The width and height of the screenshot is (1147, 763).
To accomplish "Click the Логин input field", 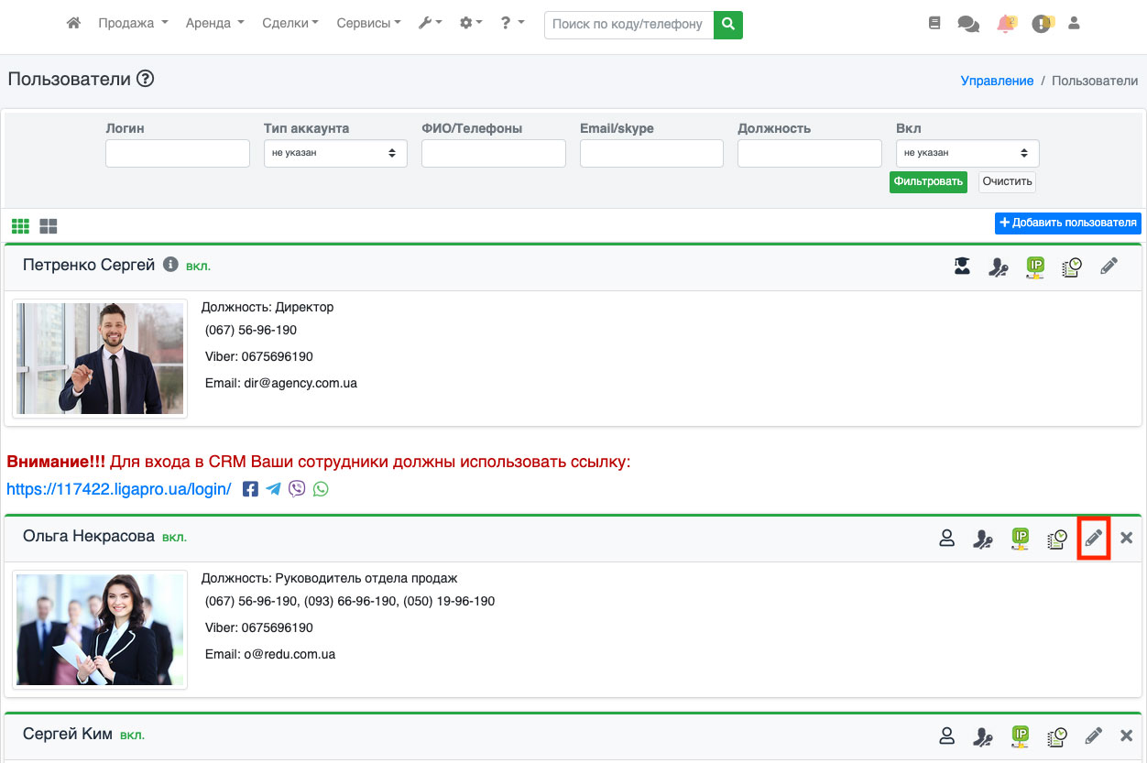I will (x=178, y=154).
